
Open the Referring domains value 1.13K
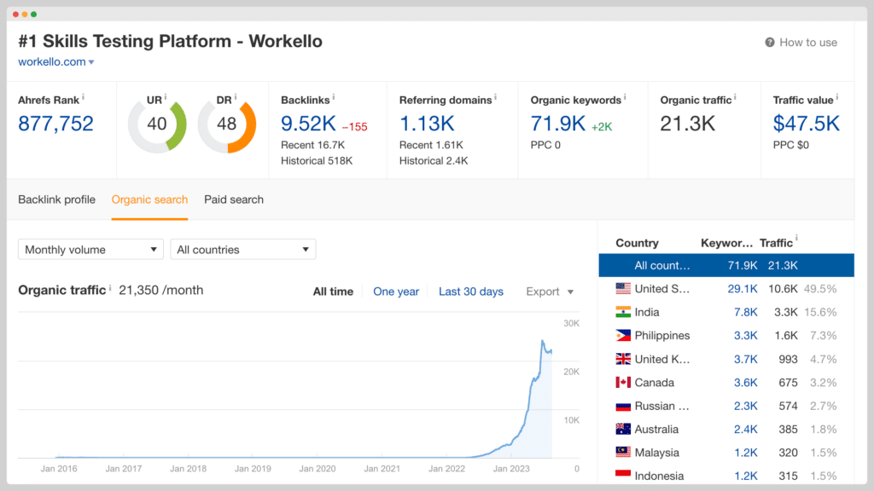427,124
